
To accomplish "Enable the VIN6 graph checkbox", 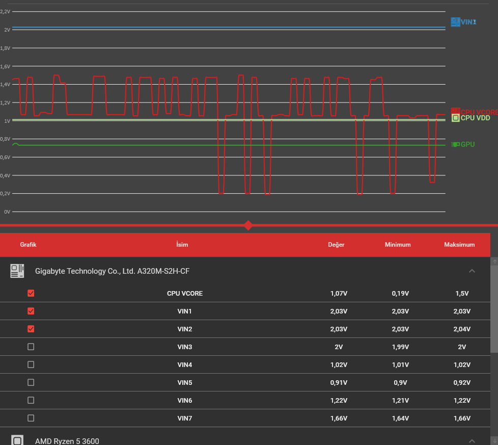I will 31,400.
